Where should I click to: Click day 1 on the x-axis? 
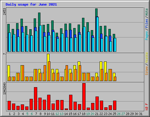tap(10, 114)
